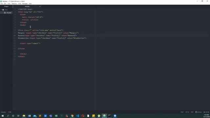Select the project root folder icon
210x118 pixels.
[x=3, y=10]
